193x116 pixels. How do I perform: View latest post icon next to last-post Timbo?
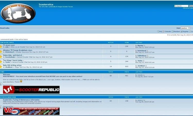144,61
